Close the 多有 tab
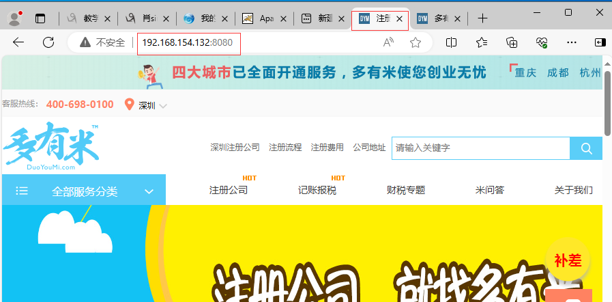The width and height of the screenshot is (612, 302). point(457,18)
